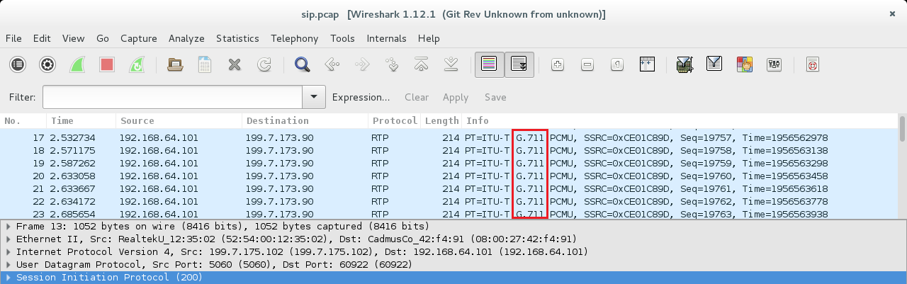Expand Session Initiation Protocol (200) node
Image resolution: width=907 pixels, height=284 pixels.
(8, 277)
